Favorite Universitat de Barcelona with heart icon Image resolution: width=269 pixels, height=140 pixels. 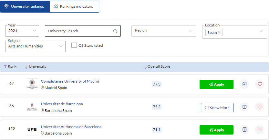click(x=260, y=107)
